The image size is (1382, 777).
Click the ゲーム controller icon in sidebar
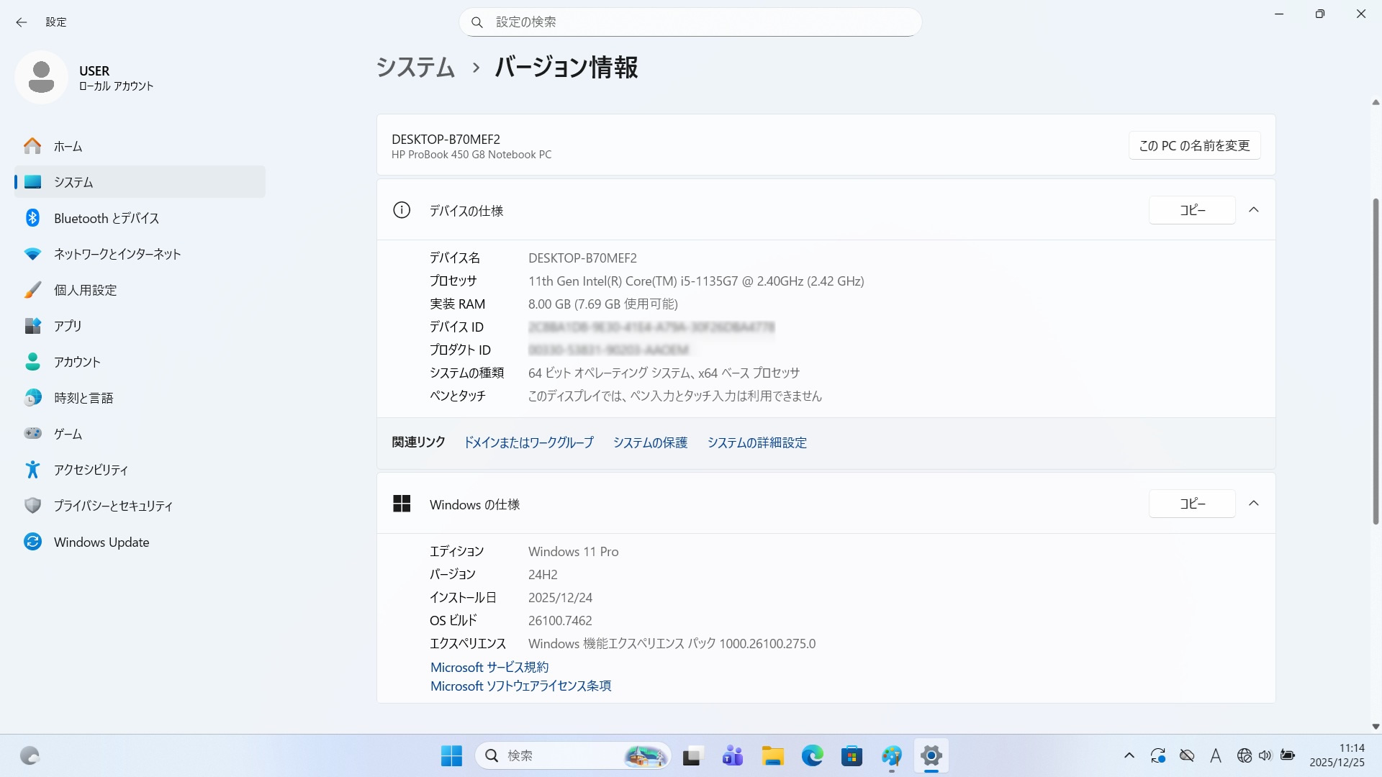32,434
